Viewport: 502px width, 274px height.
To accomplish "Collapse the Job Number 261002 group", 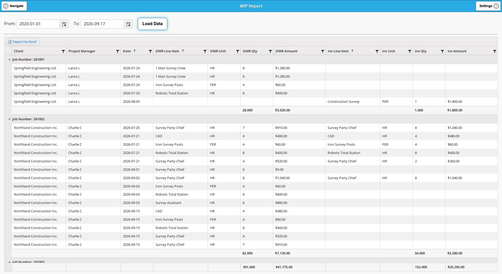I will click(9, 119).
